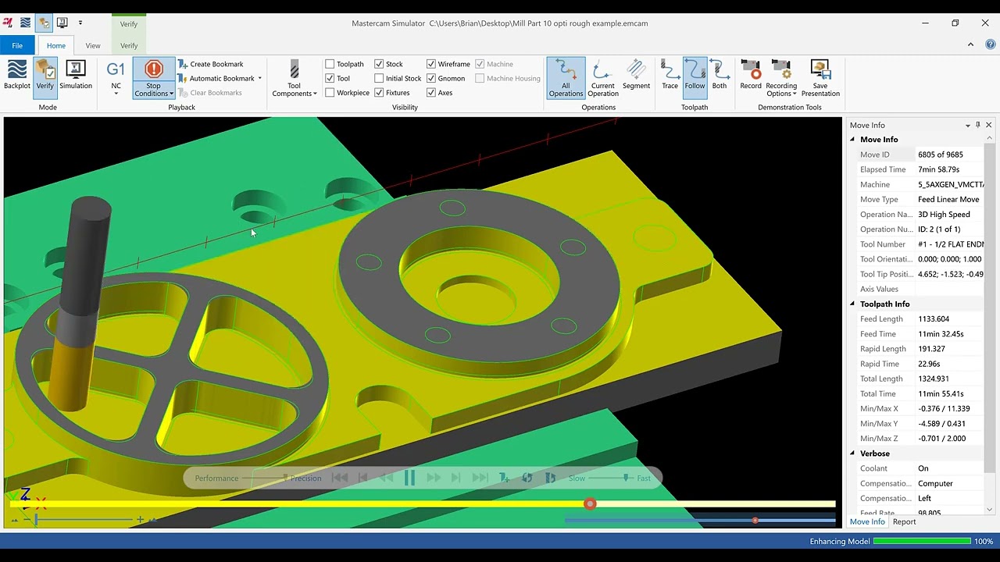
Task: Enable the Workpiece checkbox
Action: pyautogui.click(x=330, y=93)
